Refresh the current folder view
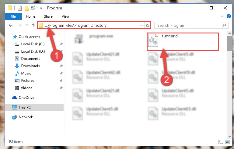 click(148, 25)
